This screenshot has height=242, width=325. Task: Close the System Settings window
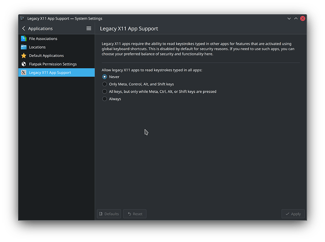tap(303, 18)
